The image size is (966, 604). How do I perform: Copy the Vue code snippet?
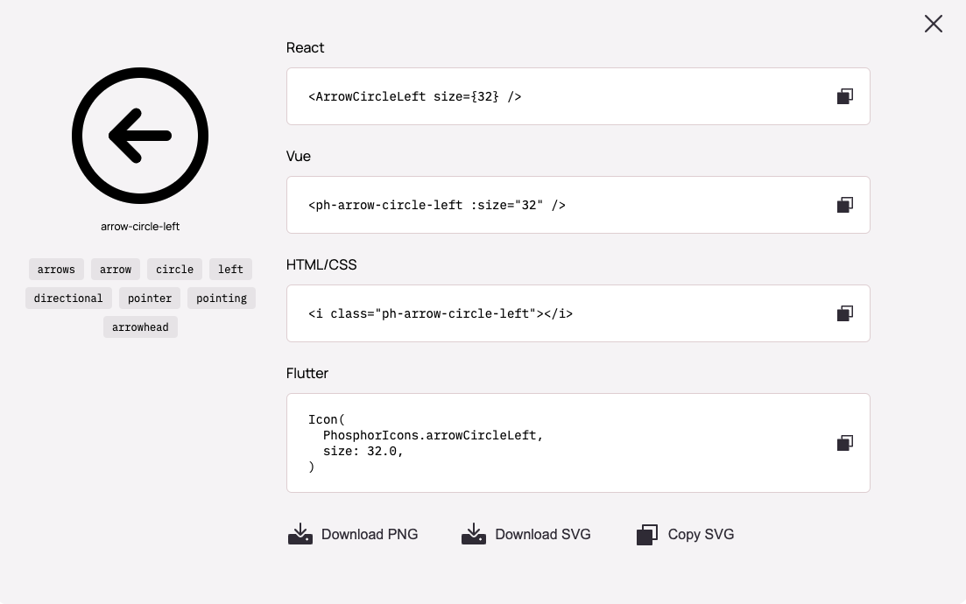tap(844, 205)
